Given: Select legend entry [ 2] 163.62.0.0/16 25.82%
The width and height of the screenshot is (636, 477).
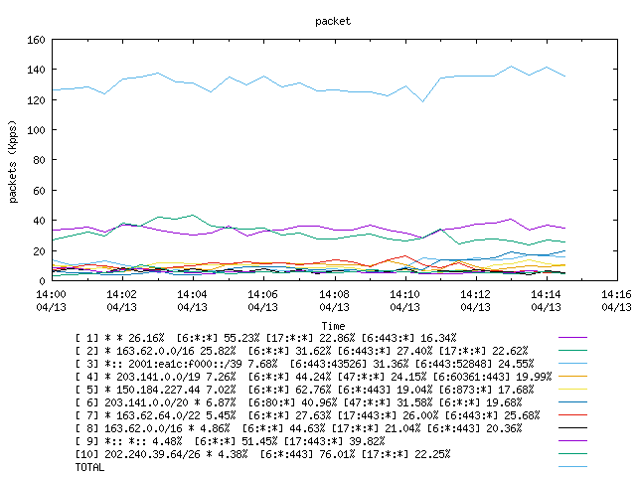Looking at the screenshot, I should [x=301, y=351].
